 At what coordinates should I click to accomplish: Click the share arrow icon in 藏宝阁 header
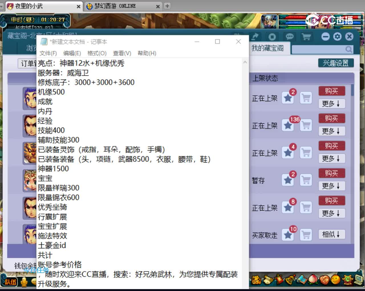tap(255, 37)
